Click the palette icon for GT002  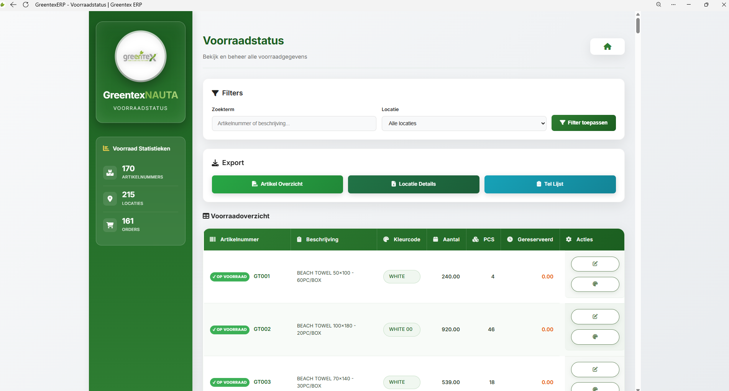(595, 337)
